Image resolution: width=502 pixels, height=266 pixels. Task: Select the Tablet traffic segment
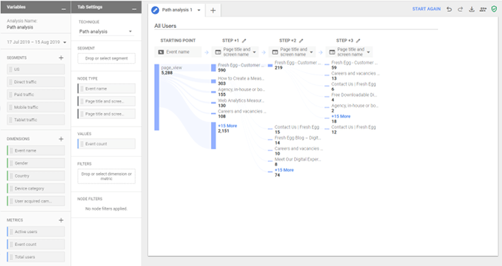pos(36,120)
